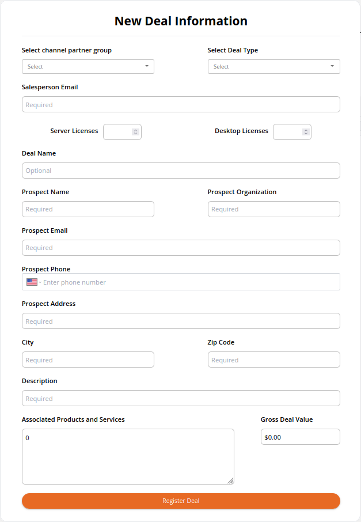The height and width of the screenshot is (522, 361).
Task: Focus the Description input
Action: (x=181, y=398)
